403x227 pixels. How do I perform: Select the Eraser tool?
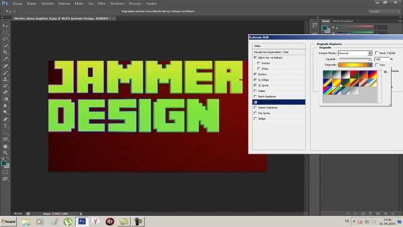[5, 93]
